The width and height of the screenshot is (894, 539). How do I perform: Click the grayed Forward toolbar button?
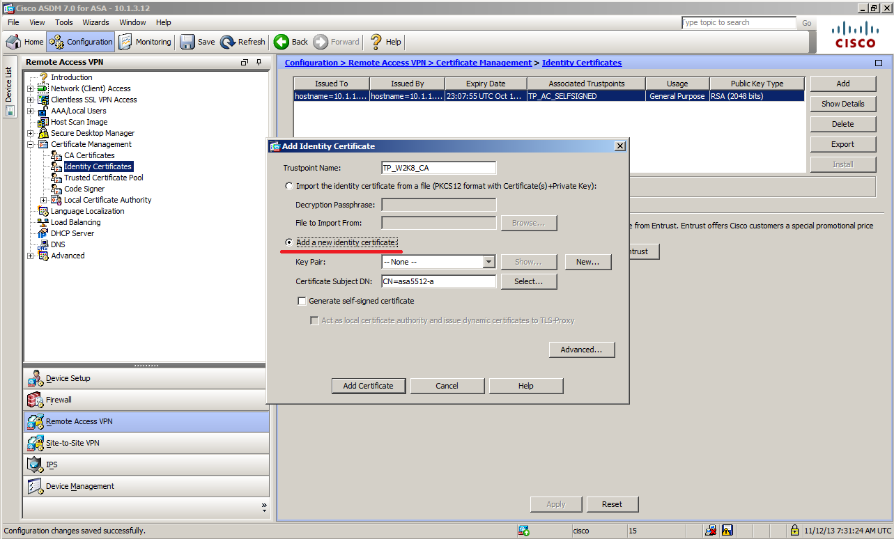[x=337, y=42]
